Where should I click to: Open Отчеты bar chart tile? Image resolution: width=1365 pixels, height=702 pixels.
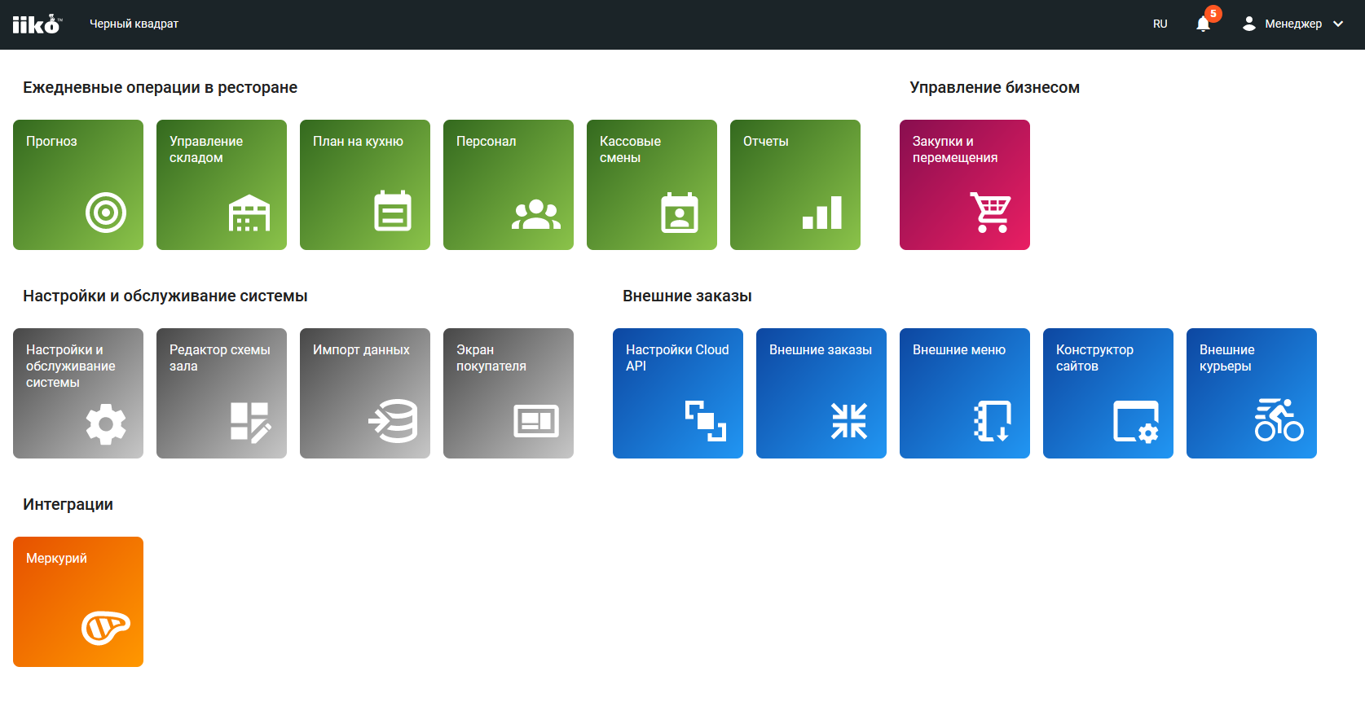[795, 185]
